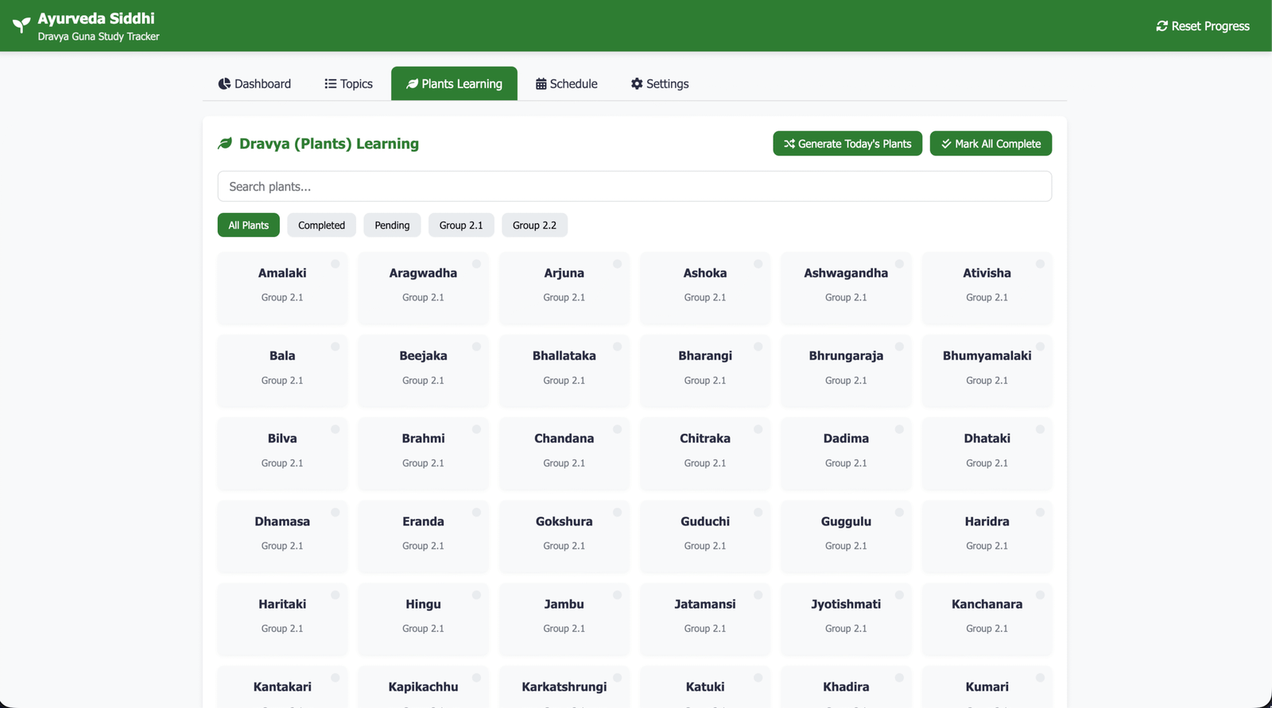Click the Topics list icon
This screenshot has height=708, width=1272.
click(330, 83)
